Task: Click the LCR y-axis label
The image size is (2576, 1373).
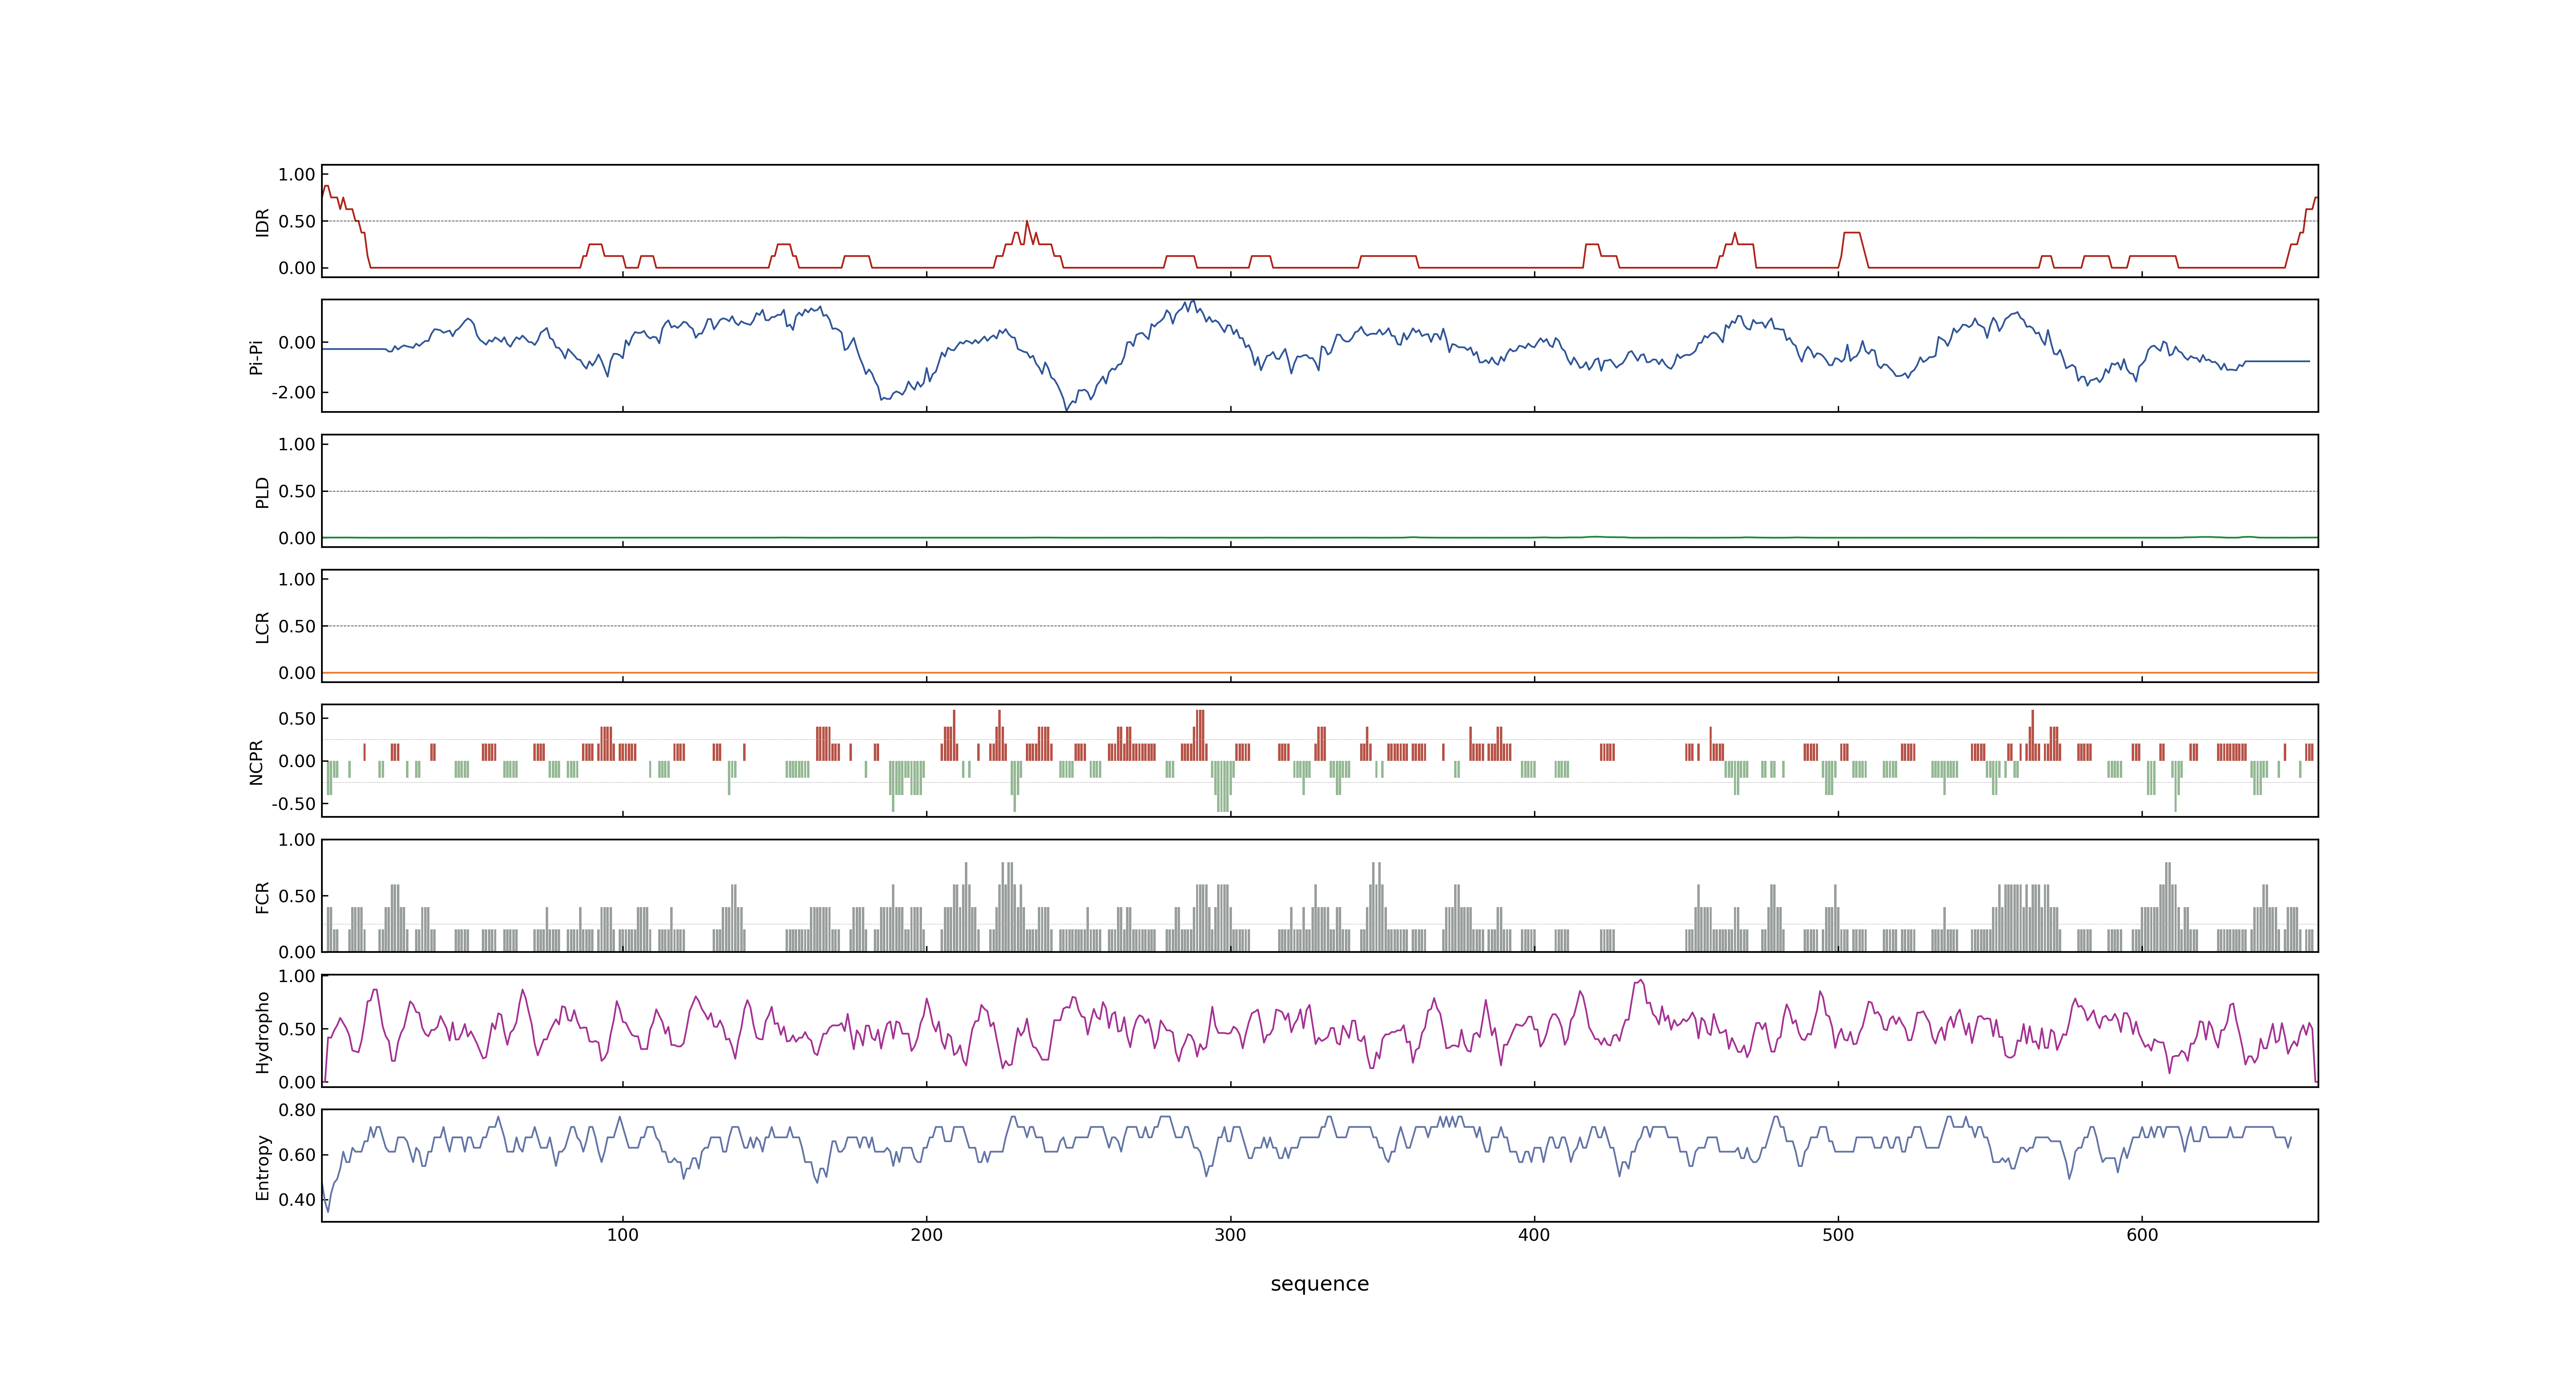Action: tap(262, 627)
